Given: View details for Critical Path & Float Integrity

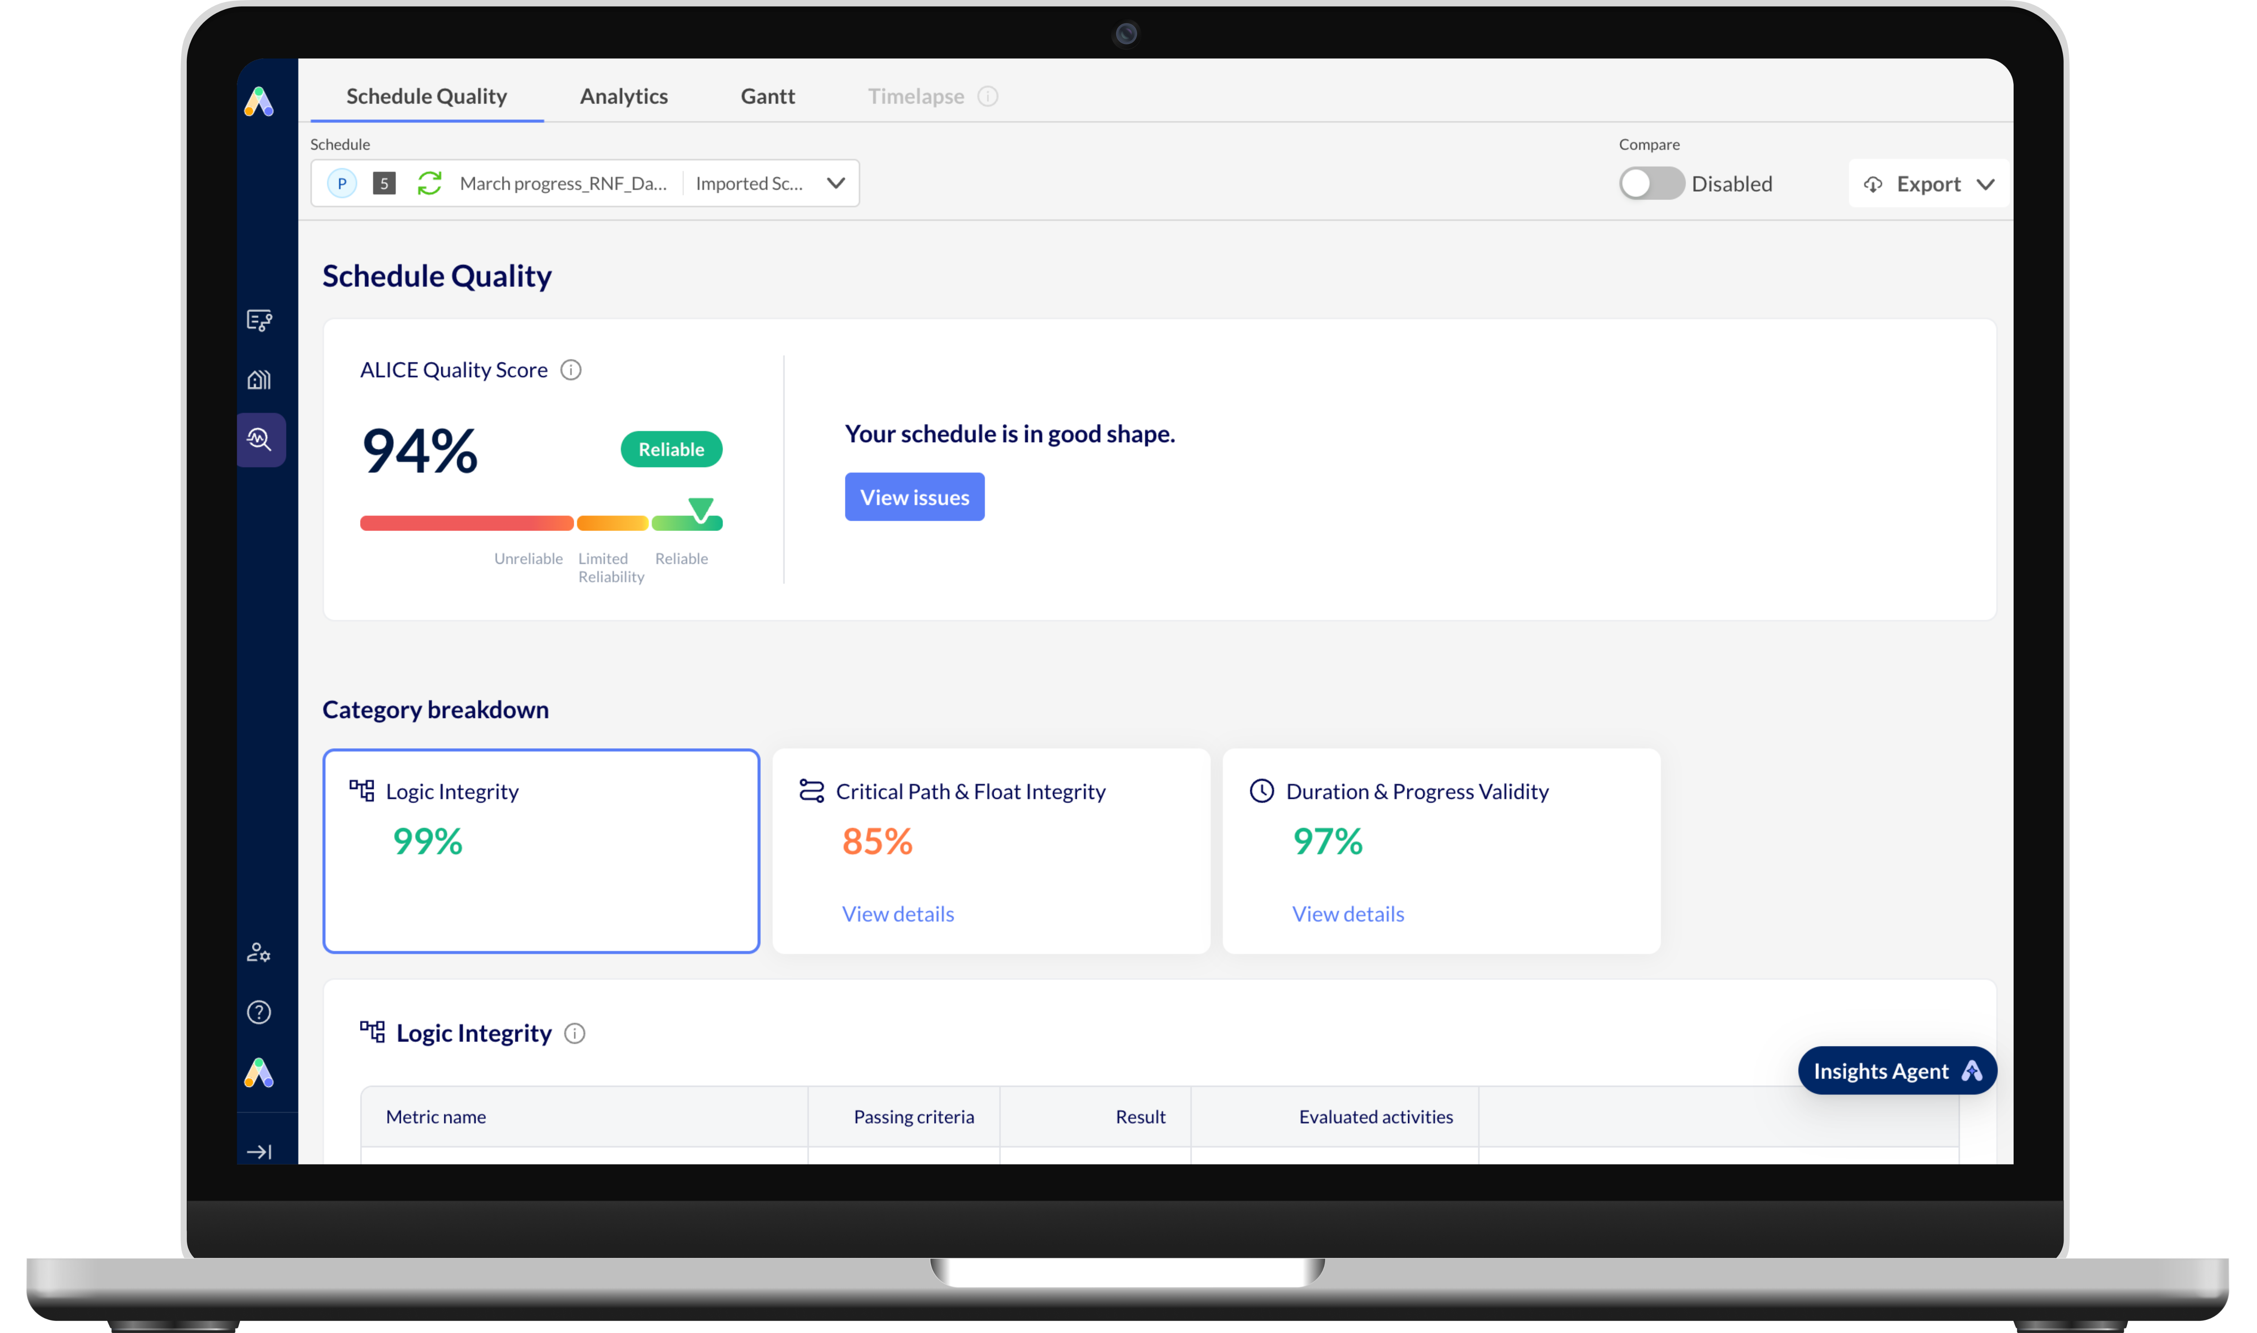Looking at the screenshot, I should coord(898,914).
